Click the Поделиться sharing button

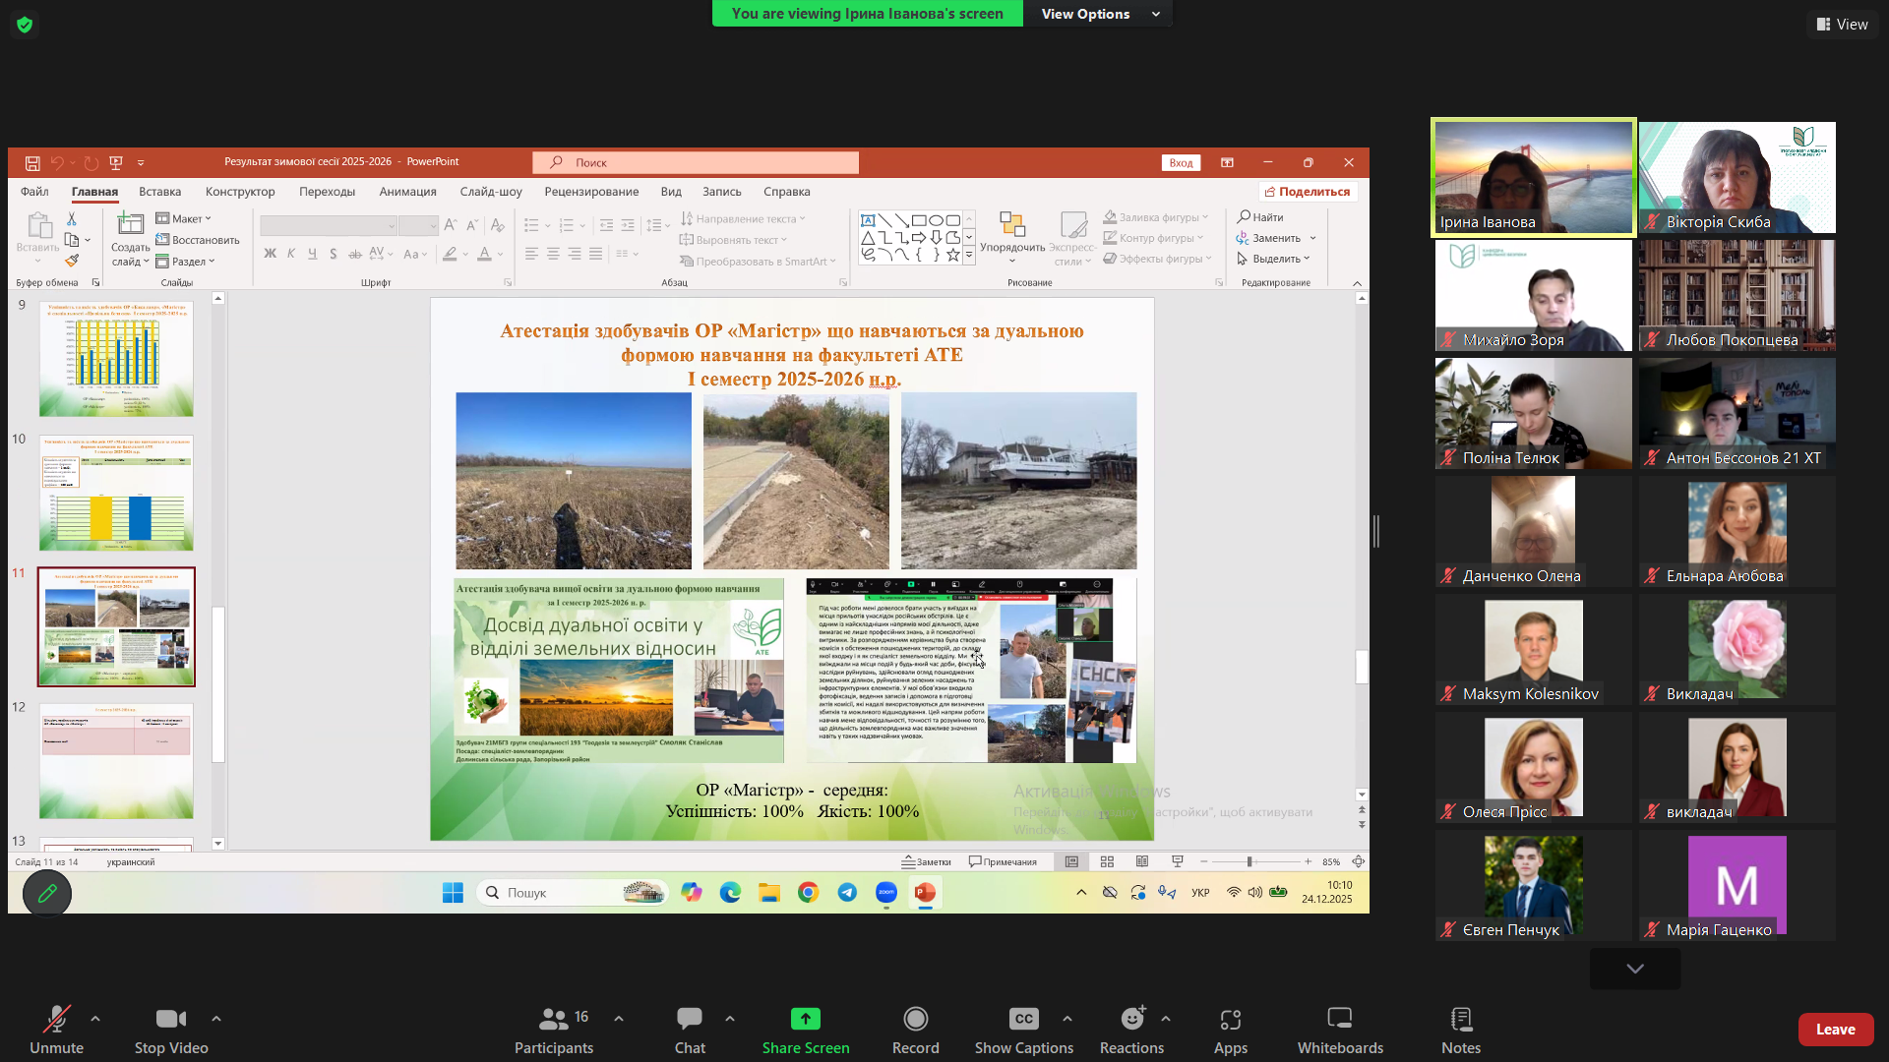1308,191
